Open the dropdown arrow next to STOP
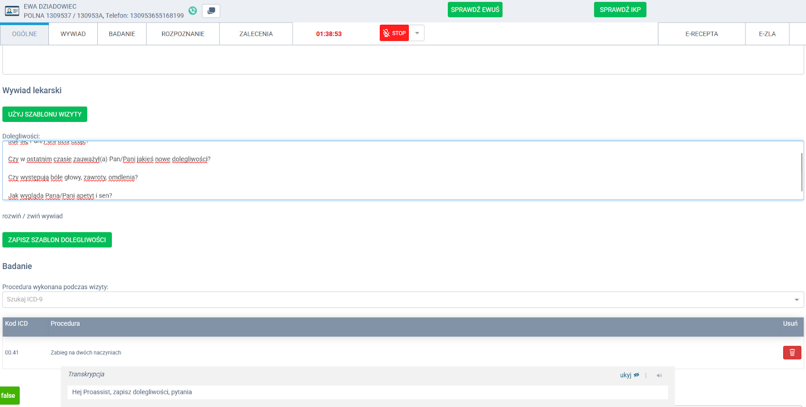This screenshot has height=407, width=806. [417, 33]
